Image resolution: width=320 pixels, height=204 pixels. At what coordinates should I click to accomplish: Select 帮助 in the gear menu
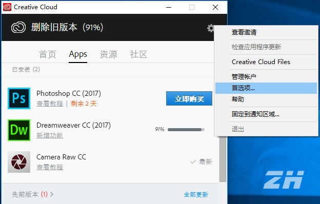point(266,99)
